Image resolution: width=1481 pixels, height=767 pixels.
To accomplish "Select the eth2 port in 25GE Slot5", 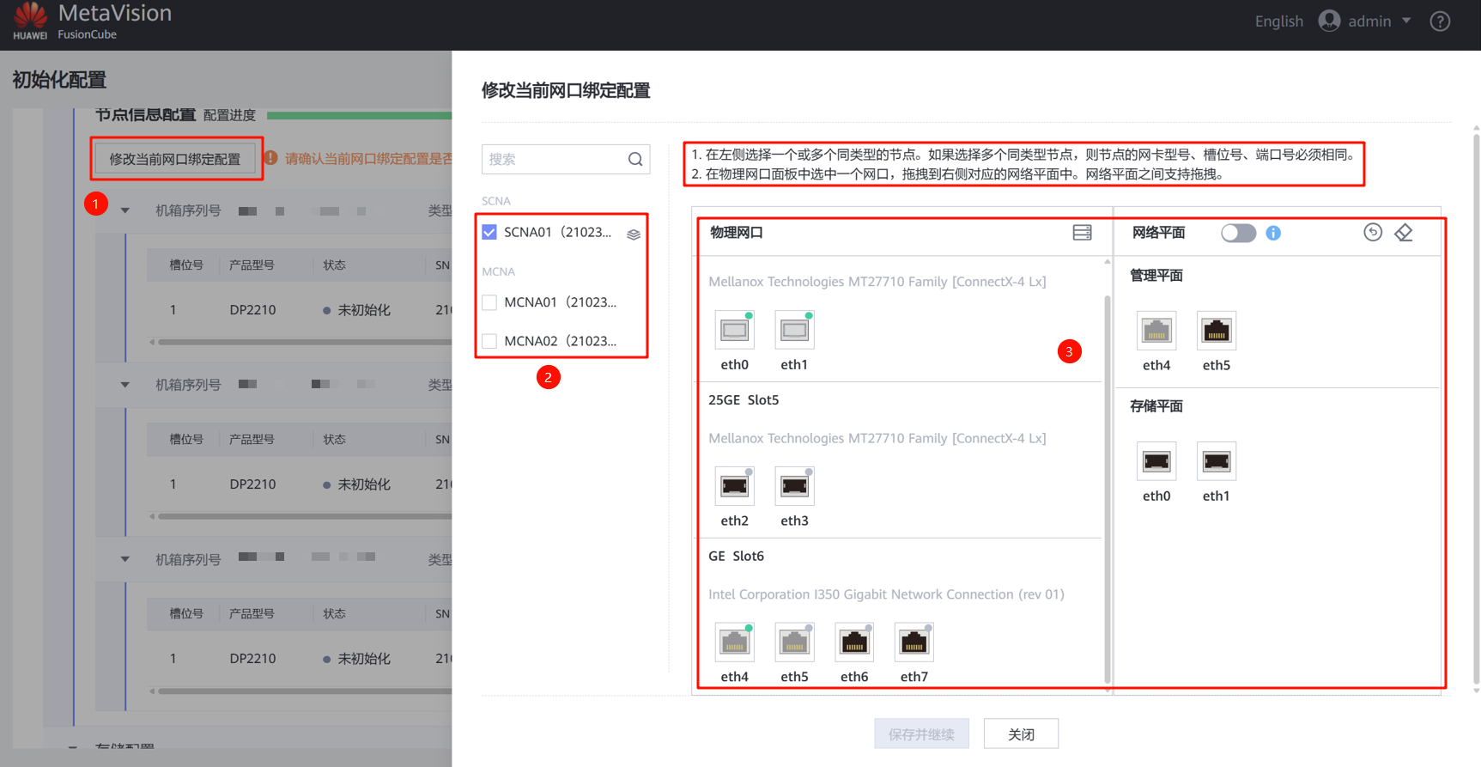I will (734, 487).
